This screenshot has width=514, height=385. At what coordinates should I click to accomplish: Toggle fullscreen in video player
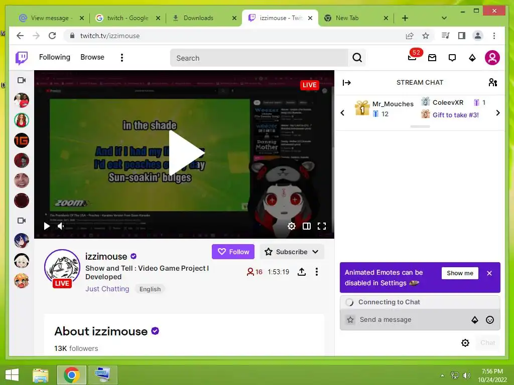[322, 226]
